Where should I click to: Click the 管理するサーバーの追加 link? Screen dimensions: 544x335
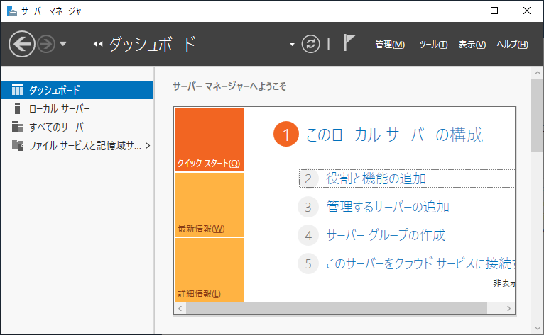click(387, 207)
